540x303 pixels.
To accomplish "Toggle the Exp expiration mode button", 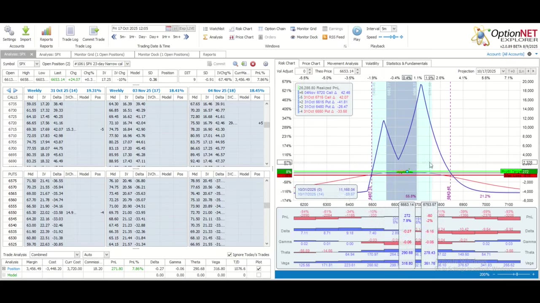I will 183,29.
